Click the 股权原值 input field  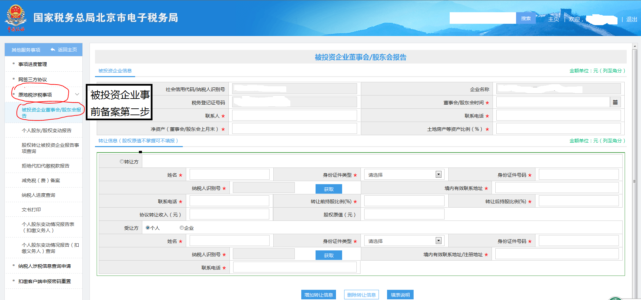pyautogui.click(x=404, y=214)
